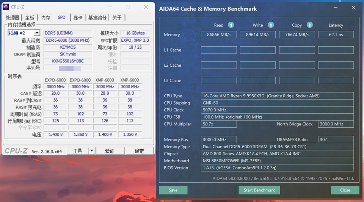Viewport: 364px width, 202px height.
Task: Click the Copy info icon in AIDA64
Action: [310, 25]
